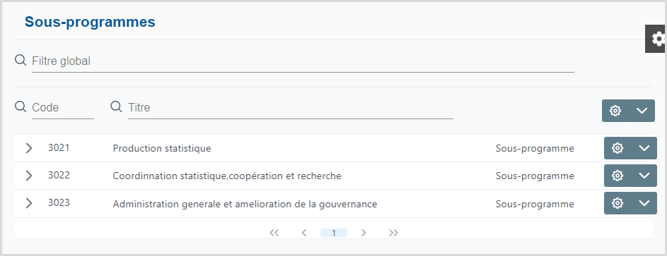Click the magnifier icon beside Code filter

20,106
